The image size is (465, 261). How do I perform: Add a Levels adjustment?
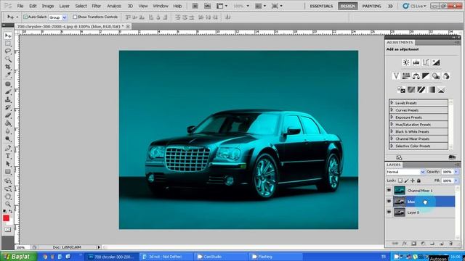click(x=416, y=62)
